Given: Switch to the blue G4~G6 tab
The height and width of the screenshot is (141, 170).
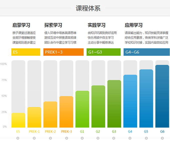Looking at the screenshot, I should 146,52.
